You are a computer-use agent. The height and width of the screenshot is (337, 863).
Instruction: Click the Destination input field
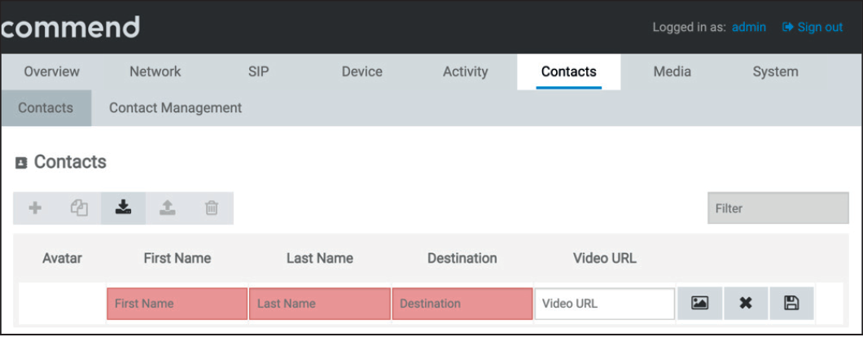click(x=462, y=304)
